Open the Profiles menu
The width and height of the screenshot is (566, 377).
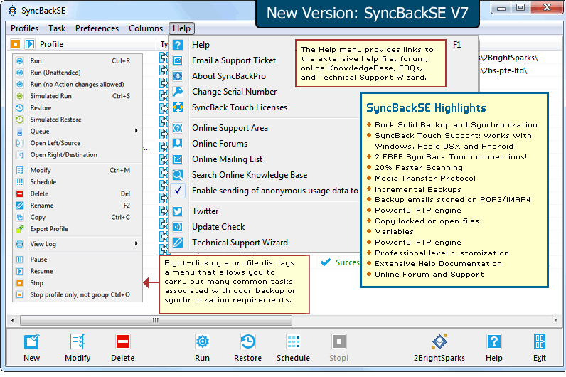pyautogui.click(x=25, y=28)
